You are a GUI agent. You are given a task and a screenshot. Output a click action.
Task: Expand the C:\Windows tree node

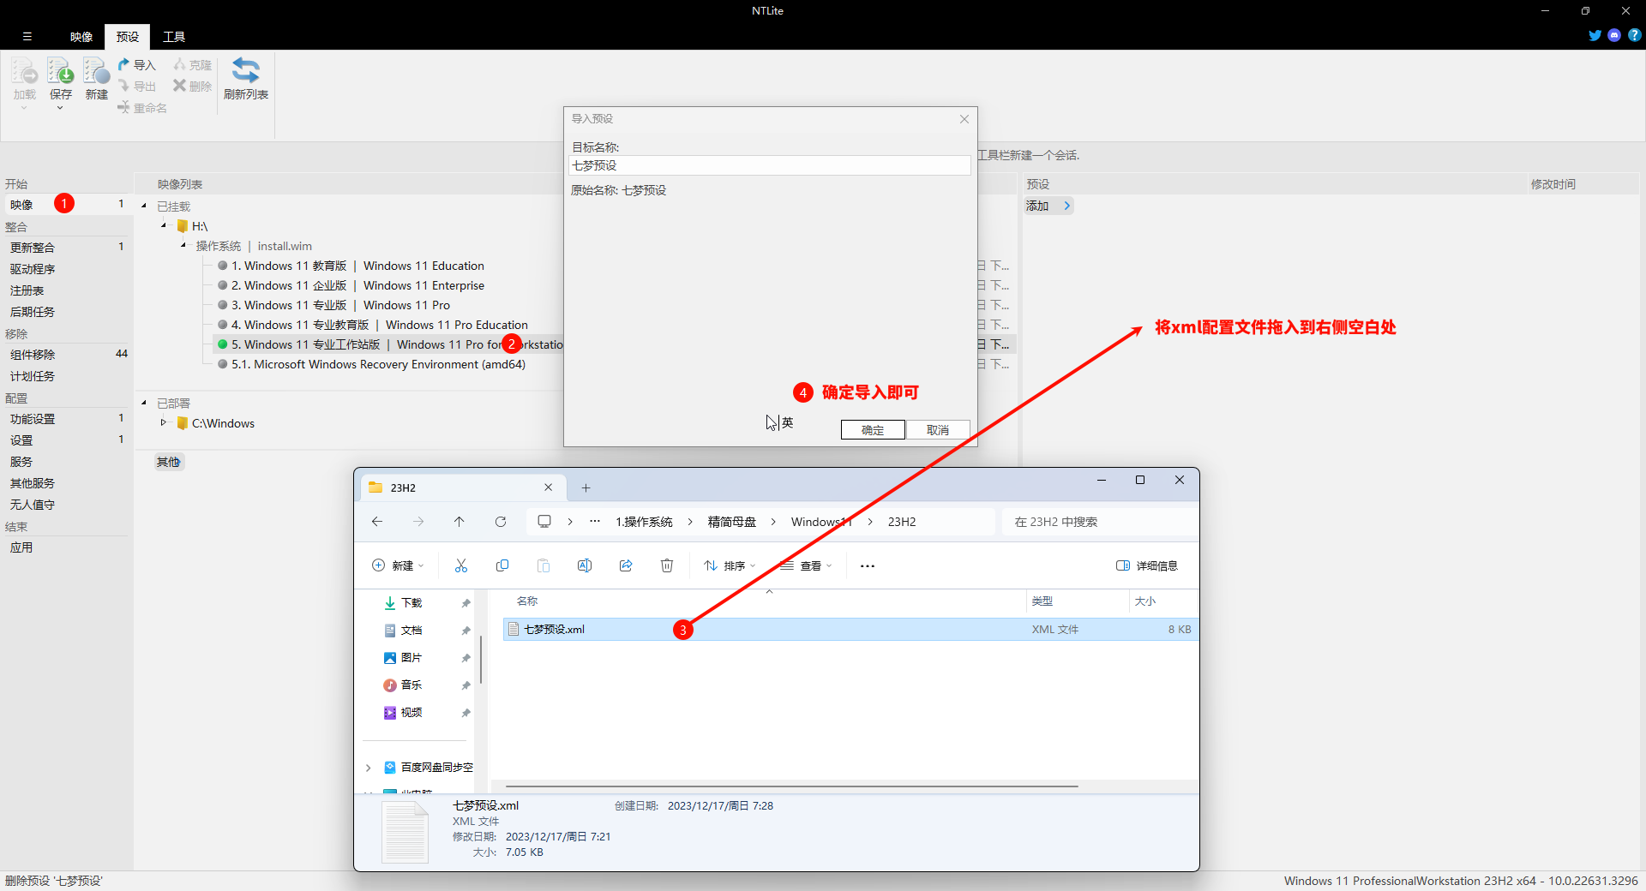tap(164, 422)
